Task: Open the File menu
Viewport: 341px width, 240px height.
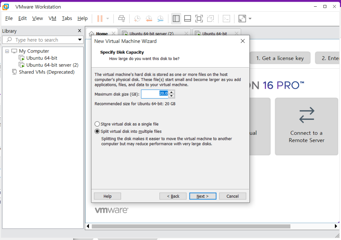Action: pyautogui.click(x=9, y=19)
